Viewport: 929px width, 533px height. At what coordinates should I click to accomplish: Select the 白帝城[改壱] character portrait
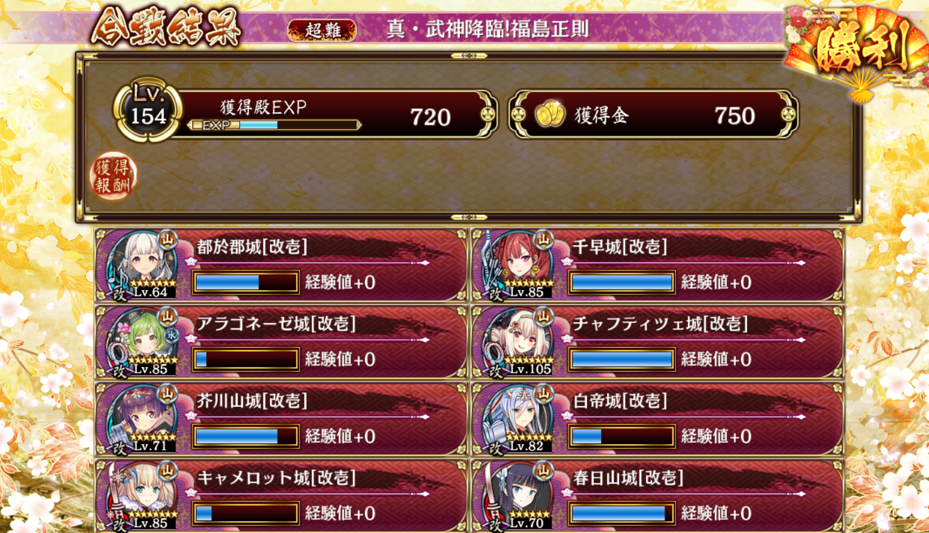click(518, 419)
